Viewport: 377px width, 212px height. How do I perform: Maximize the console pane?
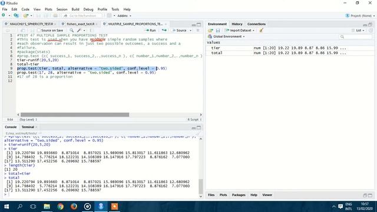pos(199,128)
